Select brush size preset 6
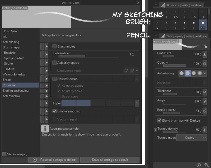211x168 pixels. (176, 26)
